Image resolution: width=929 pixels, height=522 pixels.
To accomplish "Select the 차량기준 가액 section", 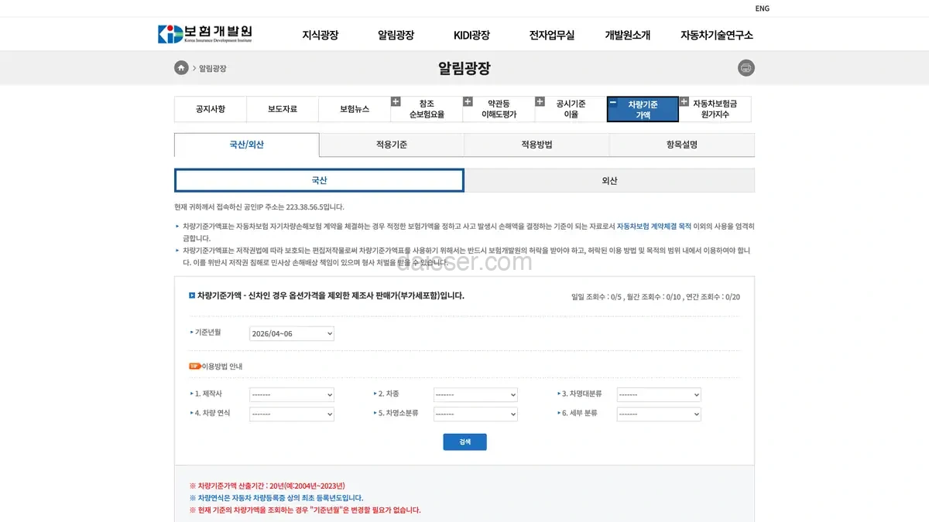I will 643,109.
